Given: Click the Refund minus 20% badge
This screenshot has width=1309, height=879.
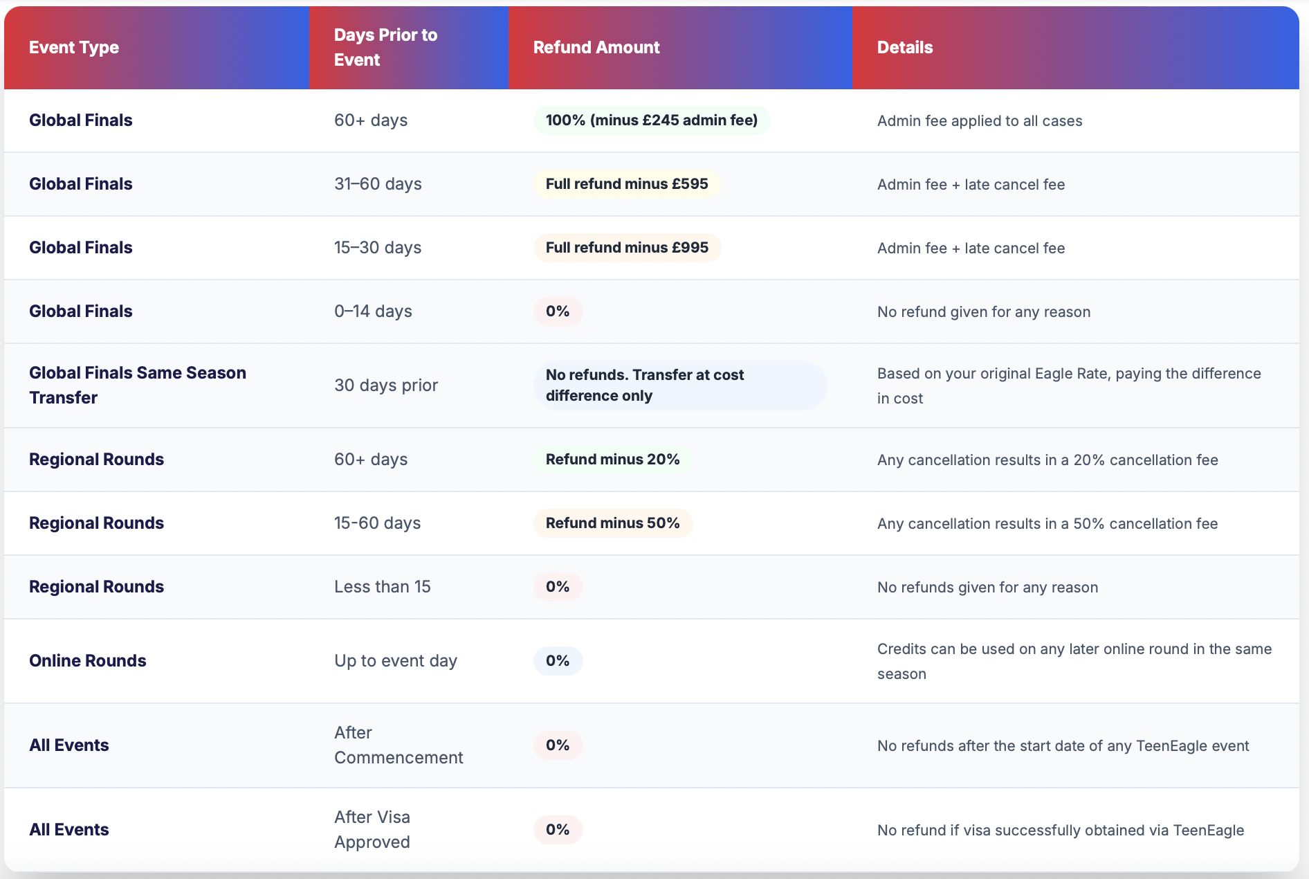Looking at the screenshot, I should click(612, 460).
